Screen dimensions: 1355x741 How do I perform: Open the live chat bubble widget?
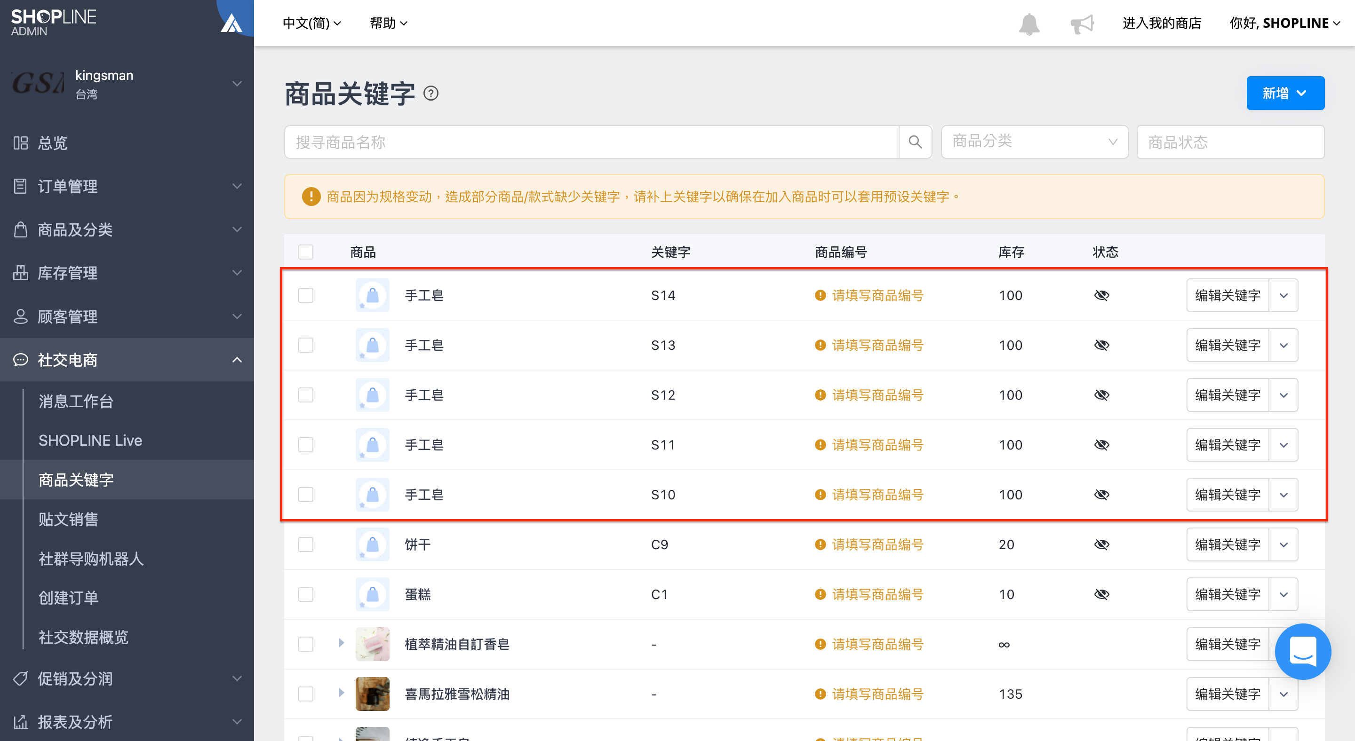point(1303,651)
